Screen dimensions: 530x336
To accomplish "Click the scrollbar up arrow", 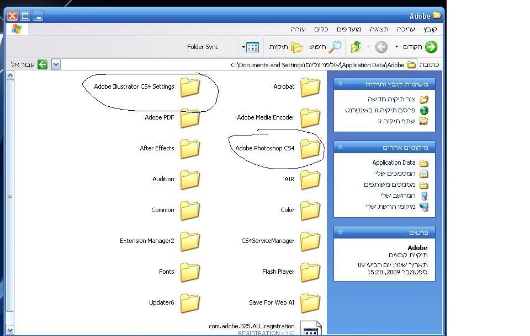I will [x=10, y=75].
